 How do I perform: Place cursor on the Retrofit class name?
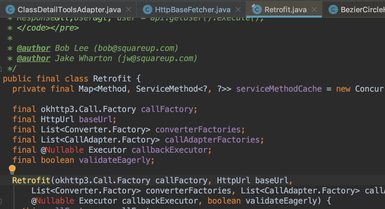coord(112,78)
